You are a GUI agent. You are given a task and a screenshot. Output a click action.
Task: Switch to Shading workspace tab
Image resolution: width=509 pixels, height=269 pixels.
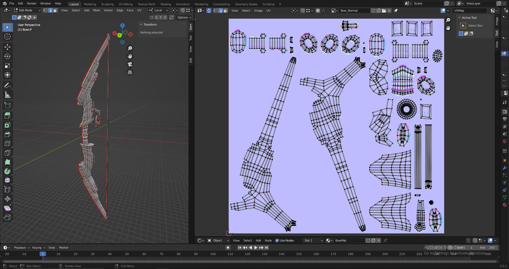tap(165, 4)
